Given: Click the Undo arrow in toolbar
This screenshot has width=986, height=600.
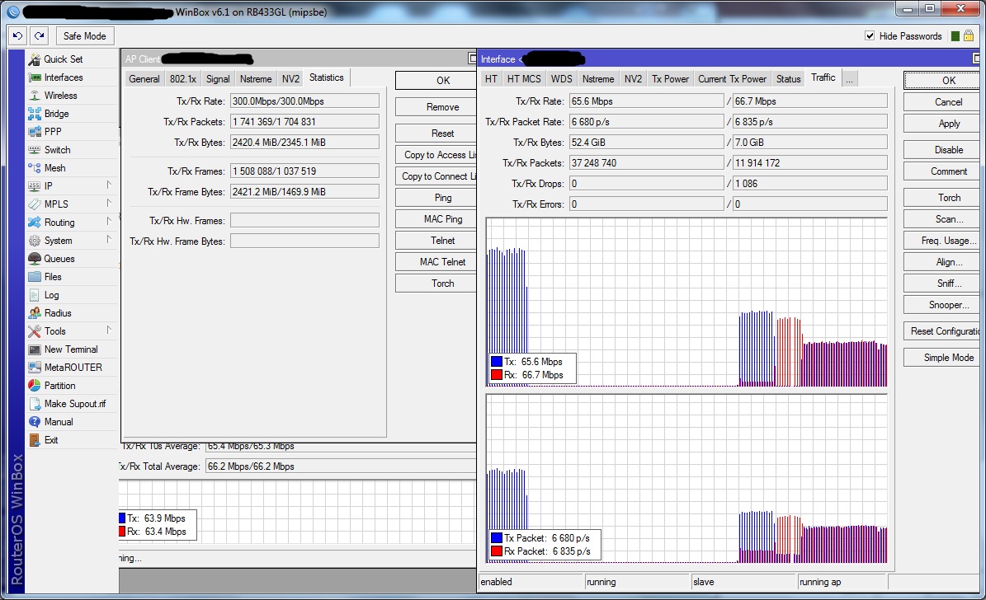Looking at the screenshot, I should [x=17, y=36].
